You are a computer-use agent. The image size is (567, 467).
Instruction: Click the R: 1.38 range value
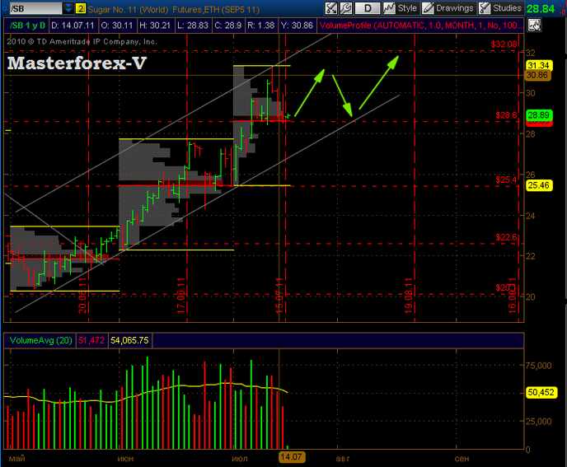coord(261,26)
